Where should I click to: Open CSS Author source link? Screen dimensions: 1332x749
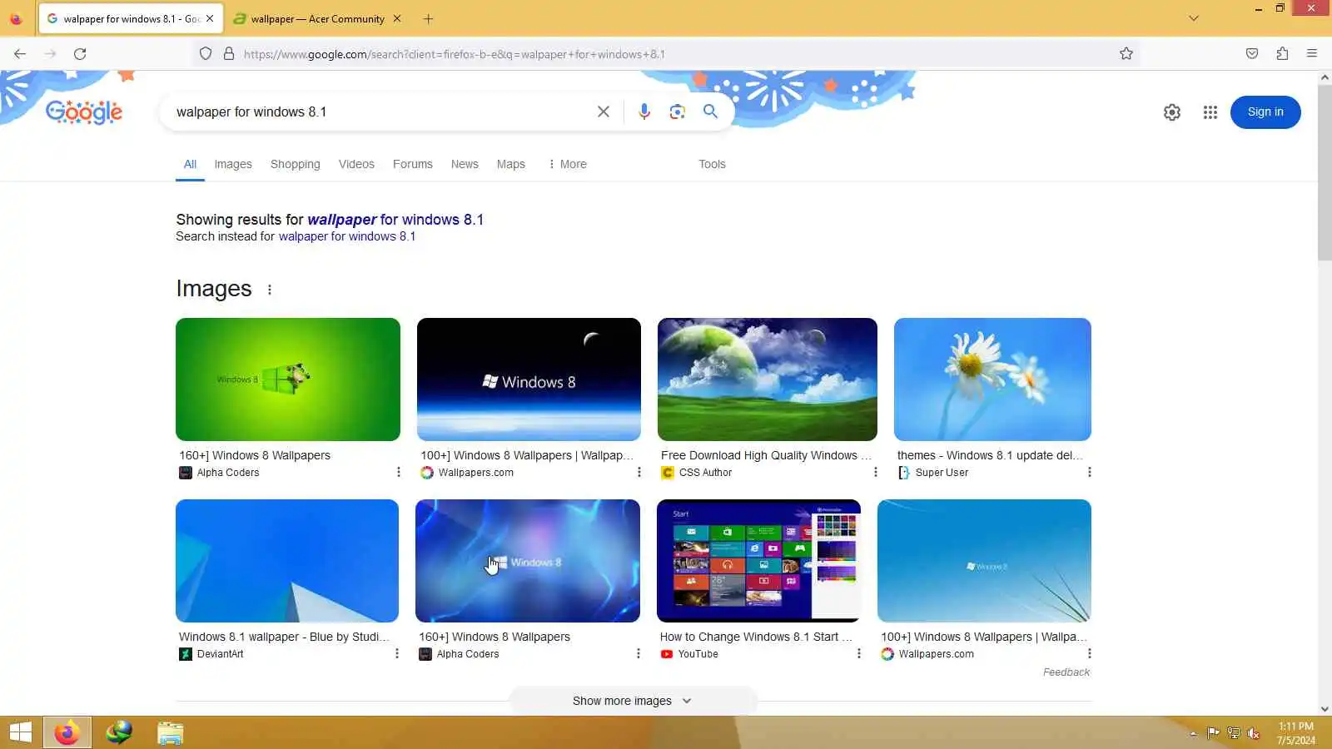coord(705,472)
